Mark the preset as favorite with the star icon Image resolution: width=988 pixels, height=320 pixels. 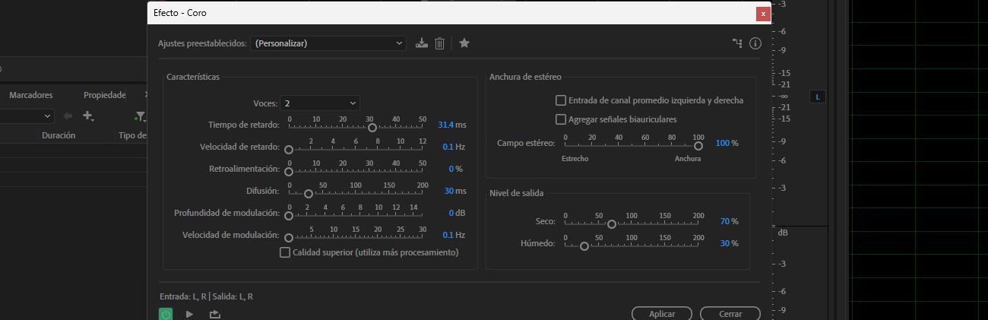[x=464, y=43]
